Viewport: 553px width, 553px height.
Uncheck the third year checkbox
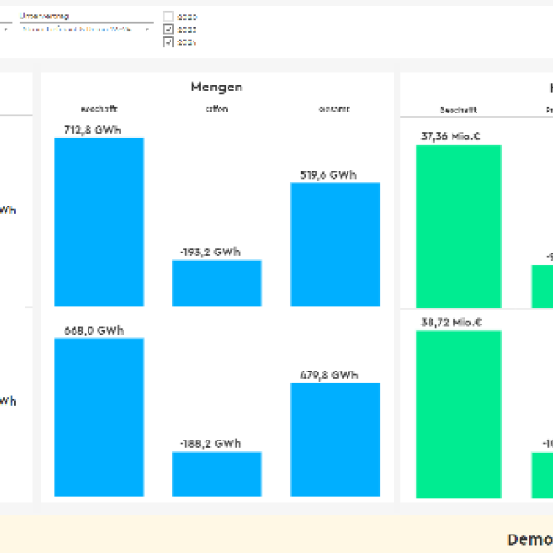tap(169, 42)
